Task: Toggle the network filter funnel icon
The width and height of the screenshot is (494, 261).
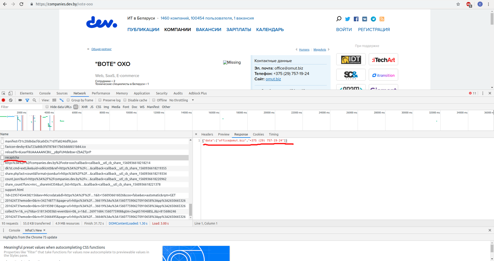Action: click(27, 100)
